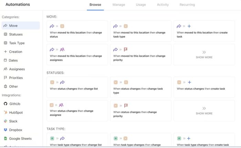Click the HubSpot integration icon
This screenshot has width=241, height=148.
coord(6,112)
